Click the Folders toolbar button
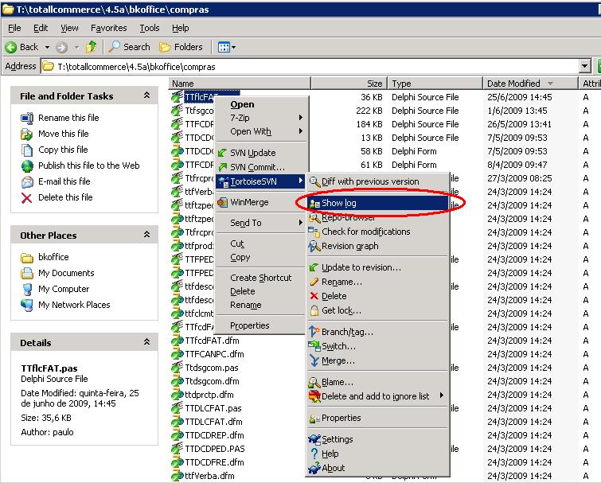601x483 pixels. [x=181, y=47]
